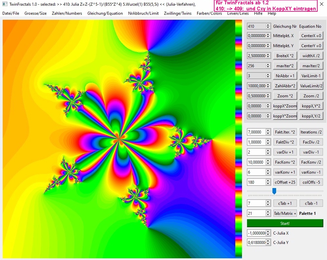The image size is (327, 260).
Task: Zoom in with the Zoom *2 button
Action: tap(285, 96)
